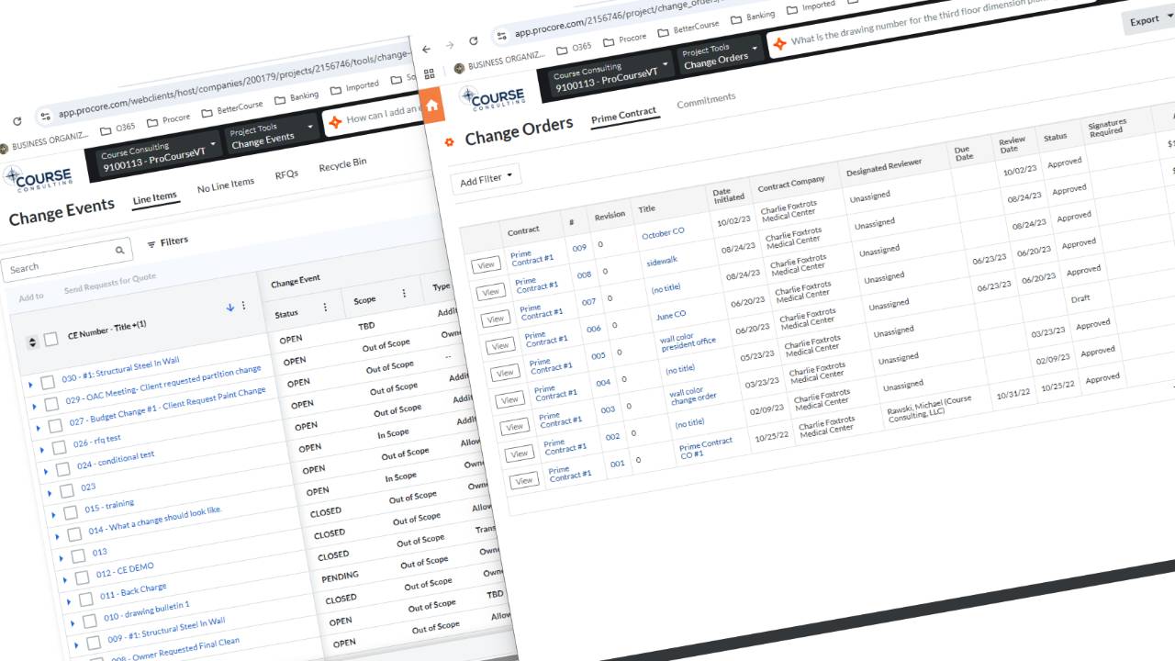Open the Add Filter dropdown in Change Orders

click(487, 179)
